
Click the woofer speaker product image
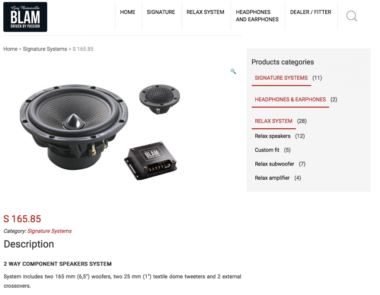click(74, 127)
